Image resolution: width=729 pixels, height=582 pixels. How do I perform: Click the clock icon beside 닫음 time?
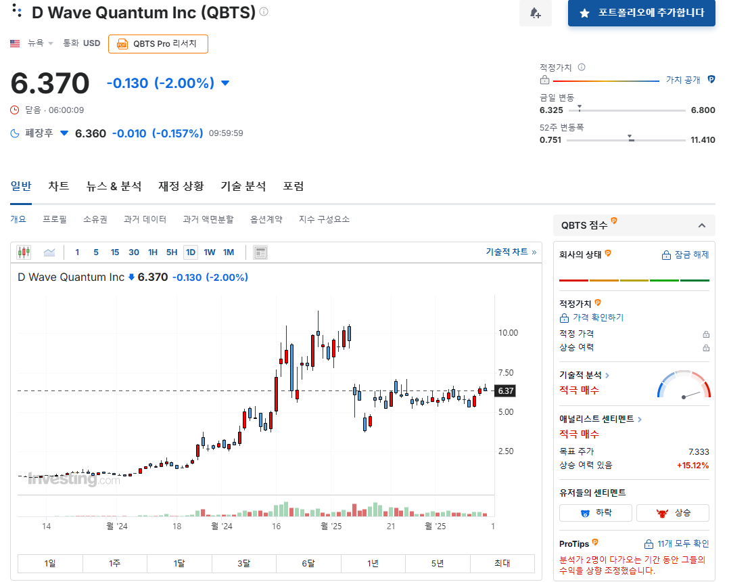13,110
